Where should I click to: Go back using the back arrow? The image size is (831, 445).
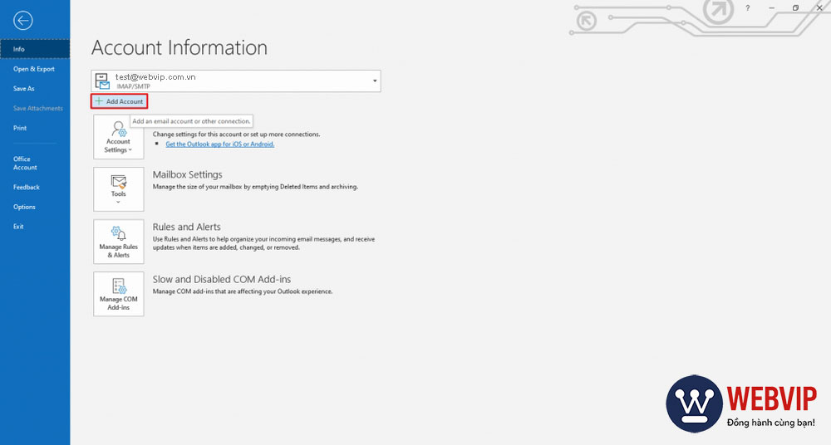[x=22, y=21]
